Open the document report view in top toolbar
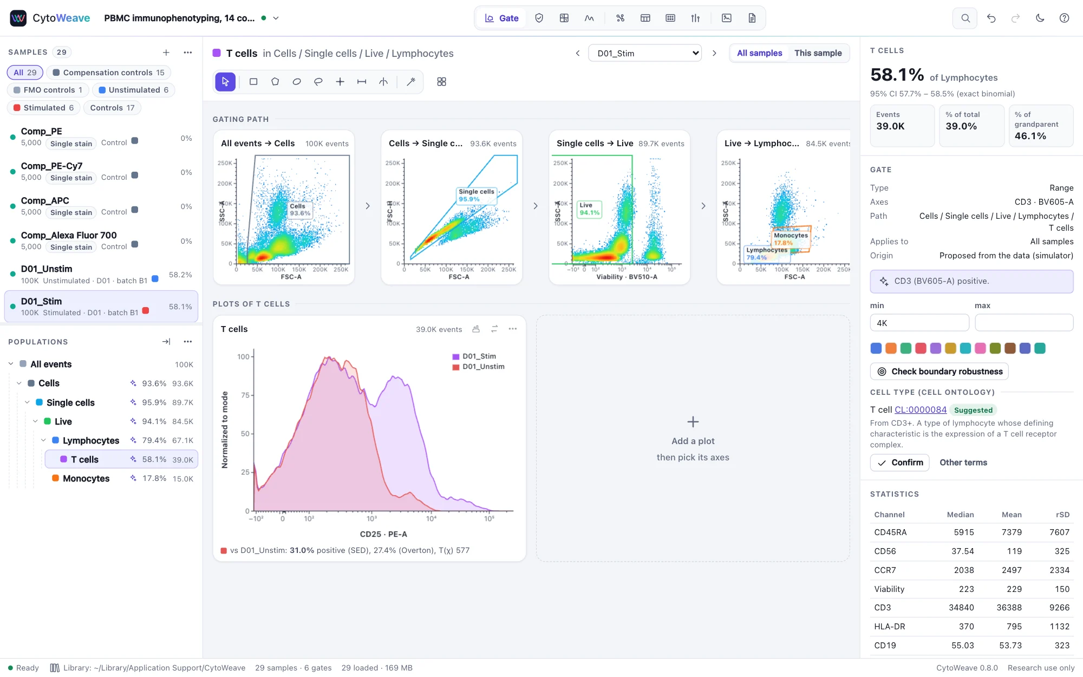The image size is (1083, 677). [x=752, y=18]
